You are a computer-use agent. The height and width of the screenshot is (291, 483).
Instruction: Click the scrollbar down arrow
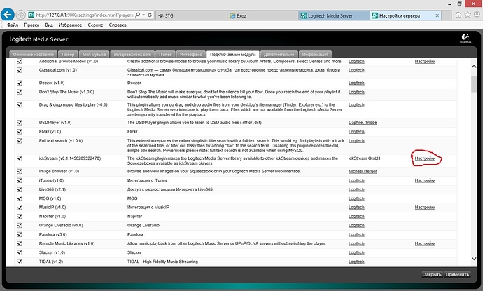474,259
